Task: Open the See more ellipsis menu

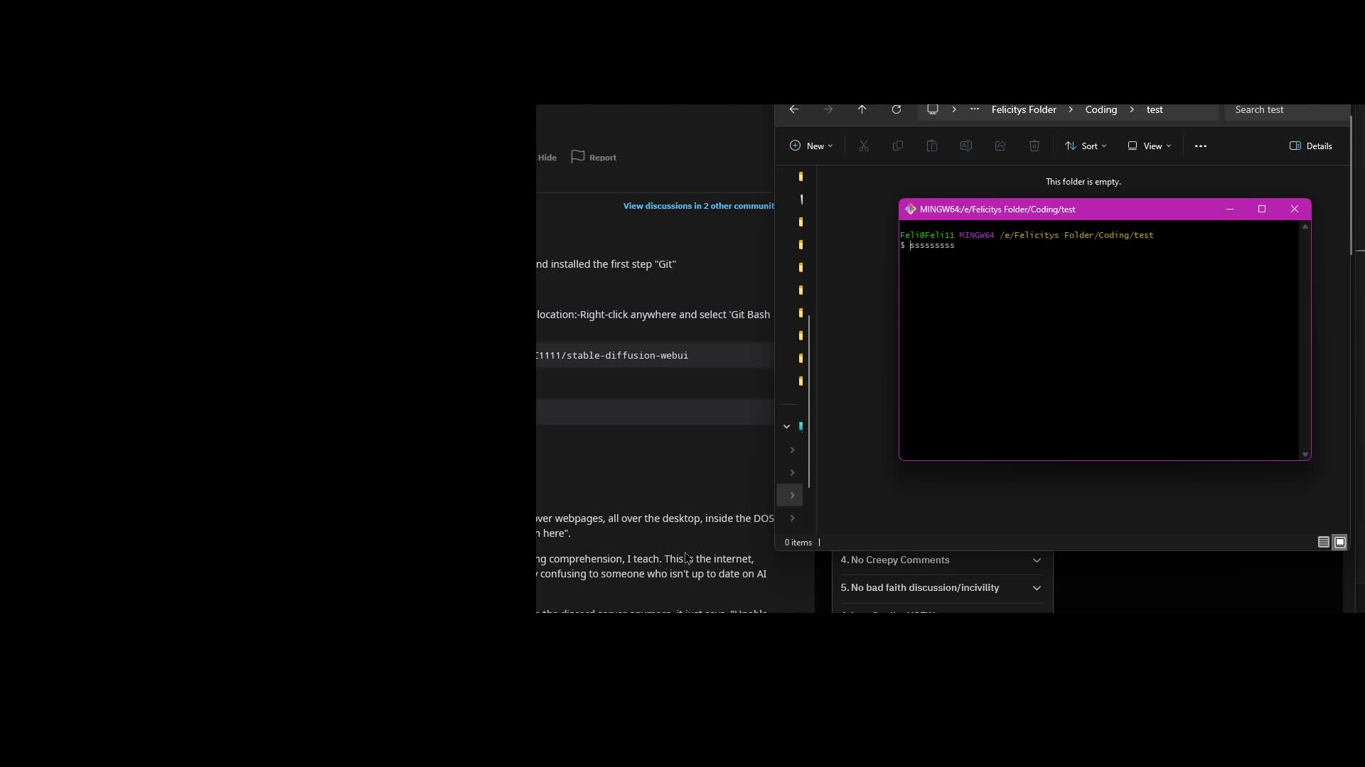Action: tap(1201, 146)
